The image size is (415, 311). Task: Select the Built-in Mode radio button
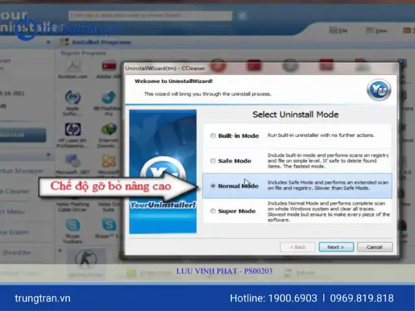pyautogui.click(x=213, y=135)
